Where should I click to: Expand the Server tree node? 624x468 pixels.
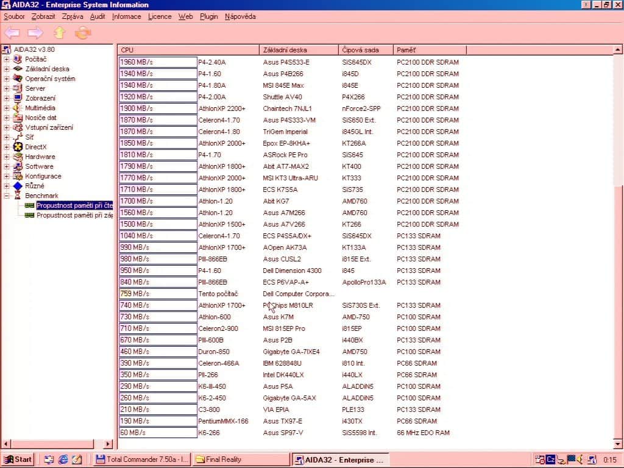(x=6, y=88)
